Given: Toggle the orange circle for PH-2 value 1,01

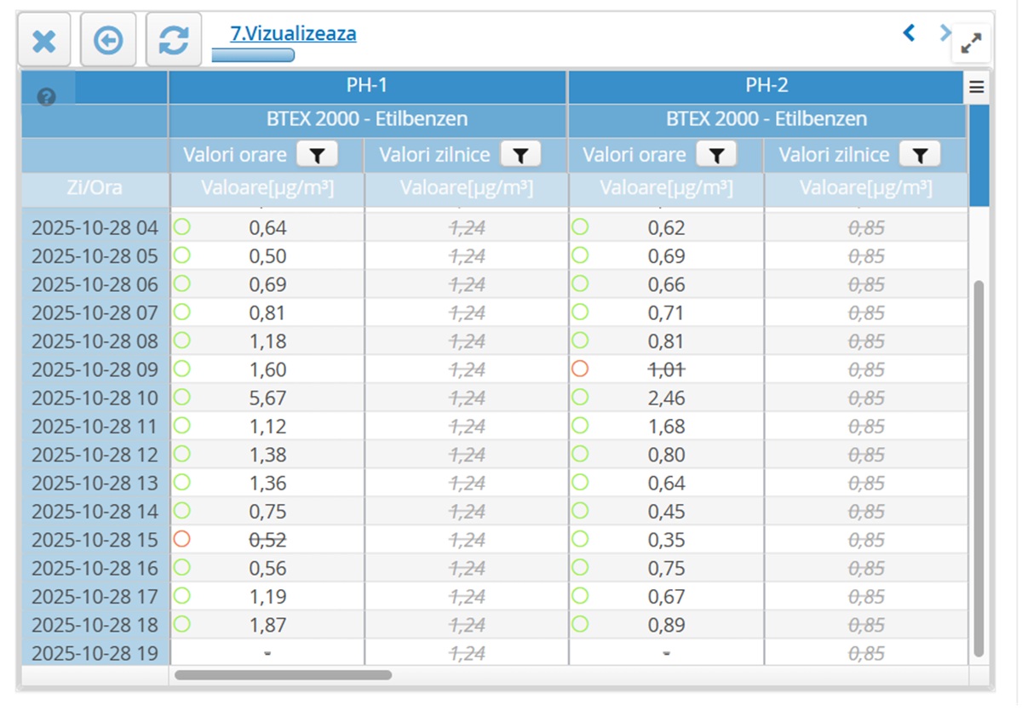Looking at the screenshot, I should 580,369.
